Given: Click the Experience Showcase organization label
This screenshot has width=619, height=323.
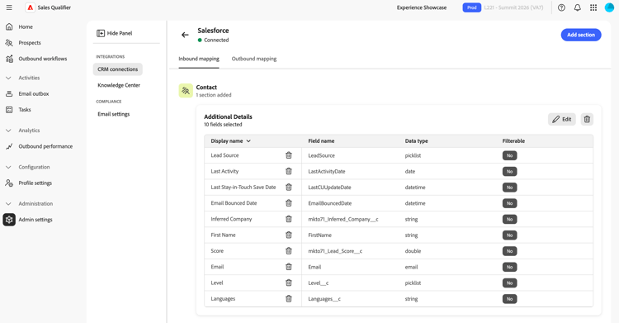Looking at the screenshot, I should tap(422, 7).
